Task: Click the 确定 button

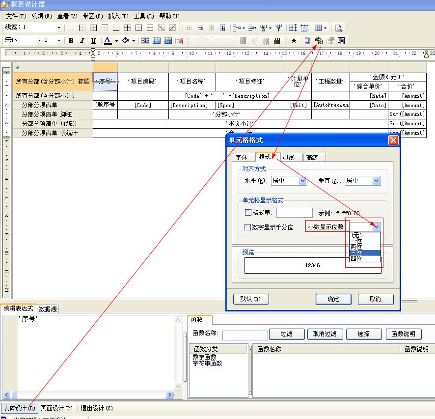Action: (x=333, y=299)
